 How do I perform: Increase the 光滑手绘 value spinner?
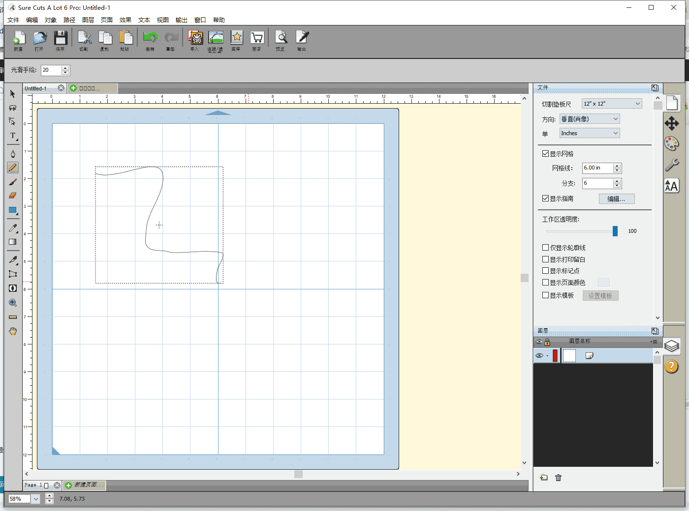65,68
